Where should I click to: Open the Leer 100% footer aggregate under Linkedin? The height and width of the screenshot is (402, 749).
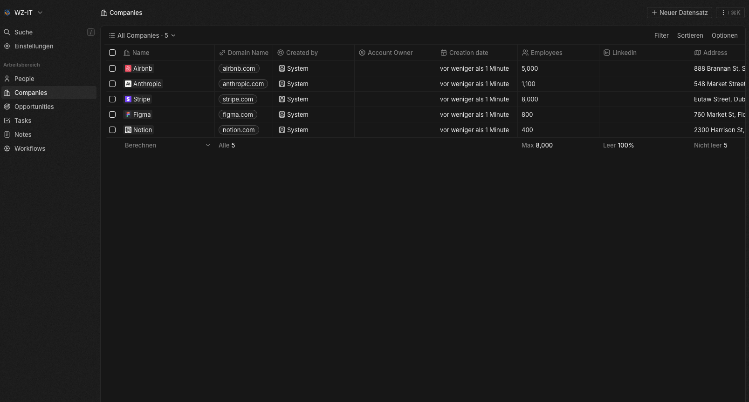[x=618, y=145]
